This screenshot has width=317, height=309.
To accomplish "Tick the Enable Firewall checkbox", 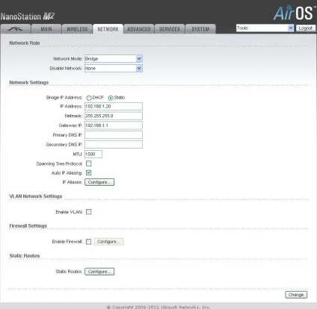I will (88, 242).
